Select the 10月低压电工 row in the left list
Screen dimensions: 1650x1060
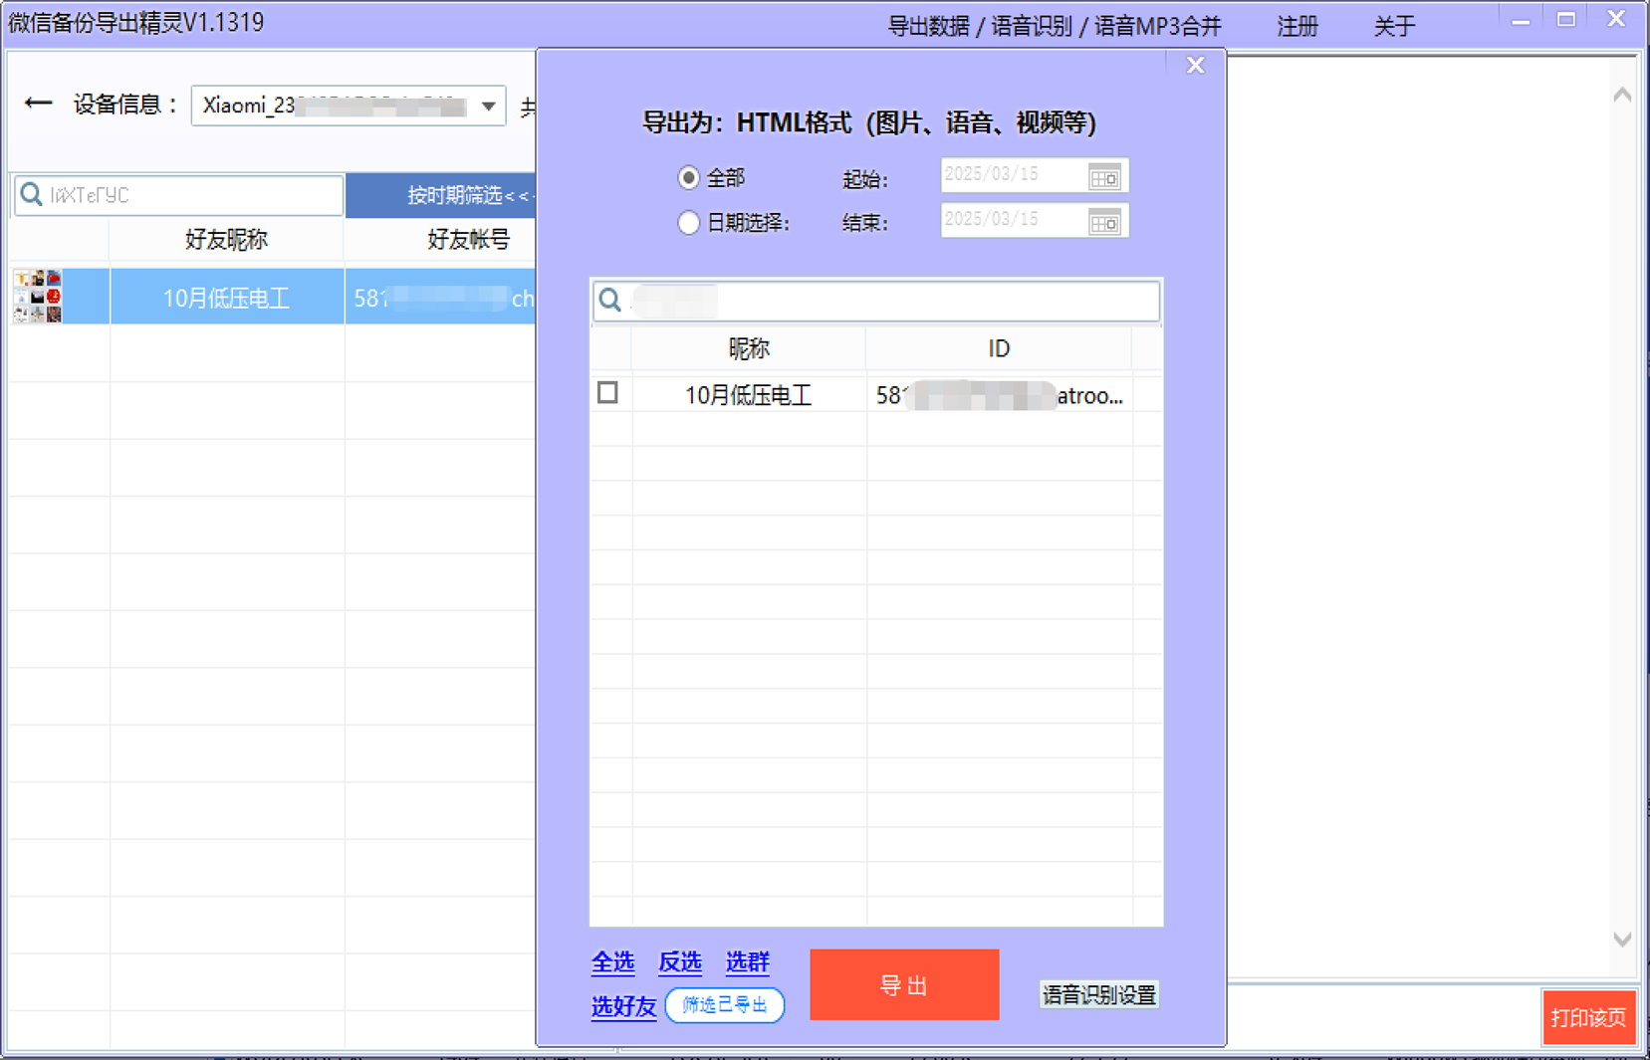click(273, 297)
